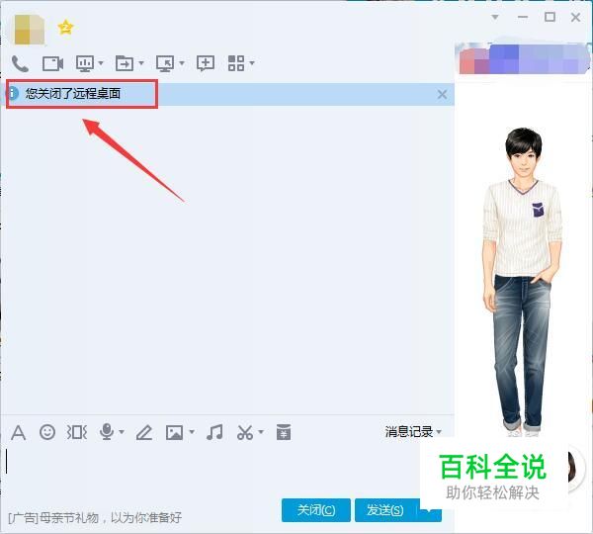
Task: Dismiss the remote desktop closed notification
Action: [x=442, y=94]
